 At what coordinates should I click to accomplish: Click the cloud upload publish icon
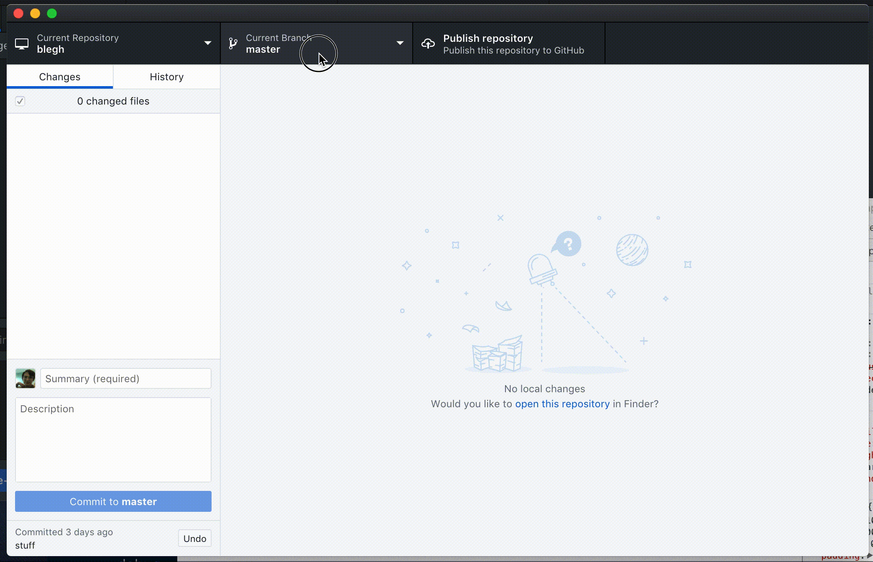(428, 43)
